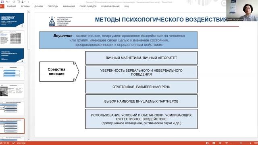Click the 'ЛИЧНЫЙ МАГНЕТИЗМ. ЛИЧНЫЙ АВТОРИТЕТ' box

[141, 58]
